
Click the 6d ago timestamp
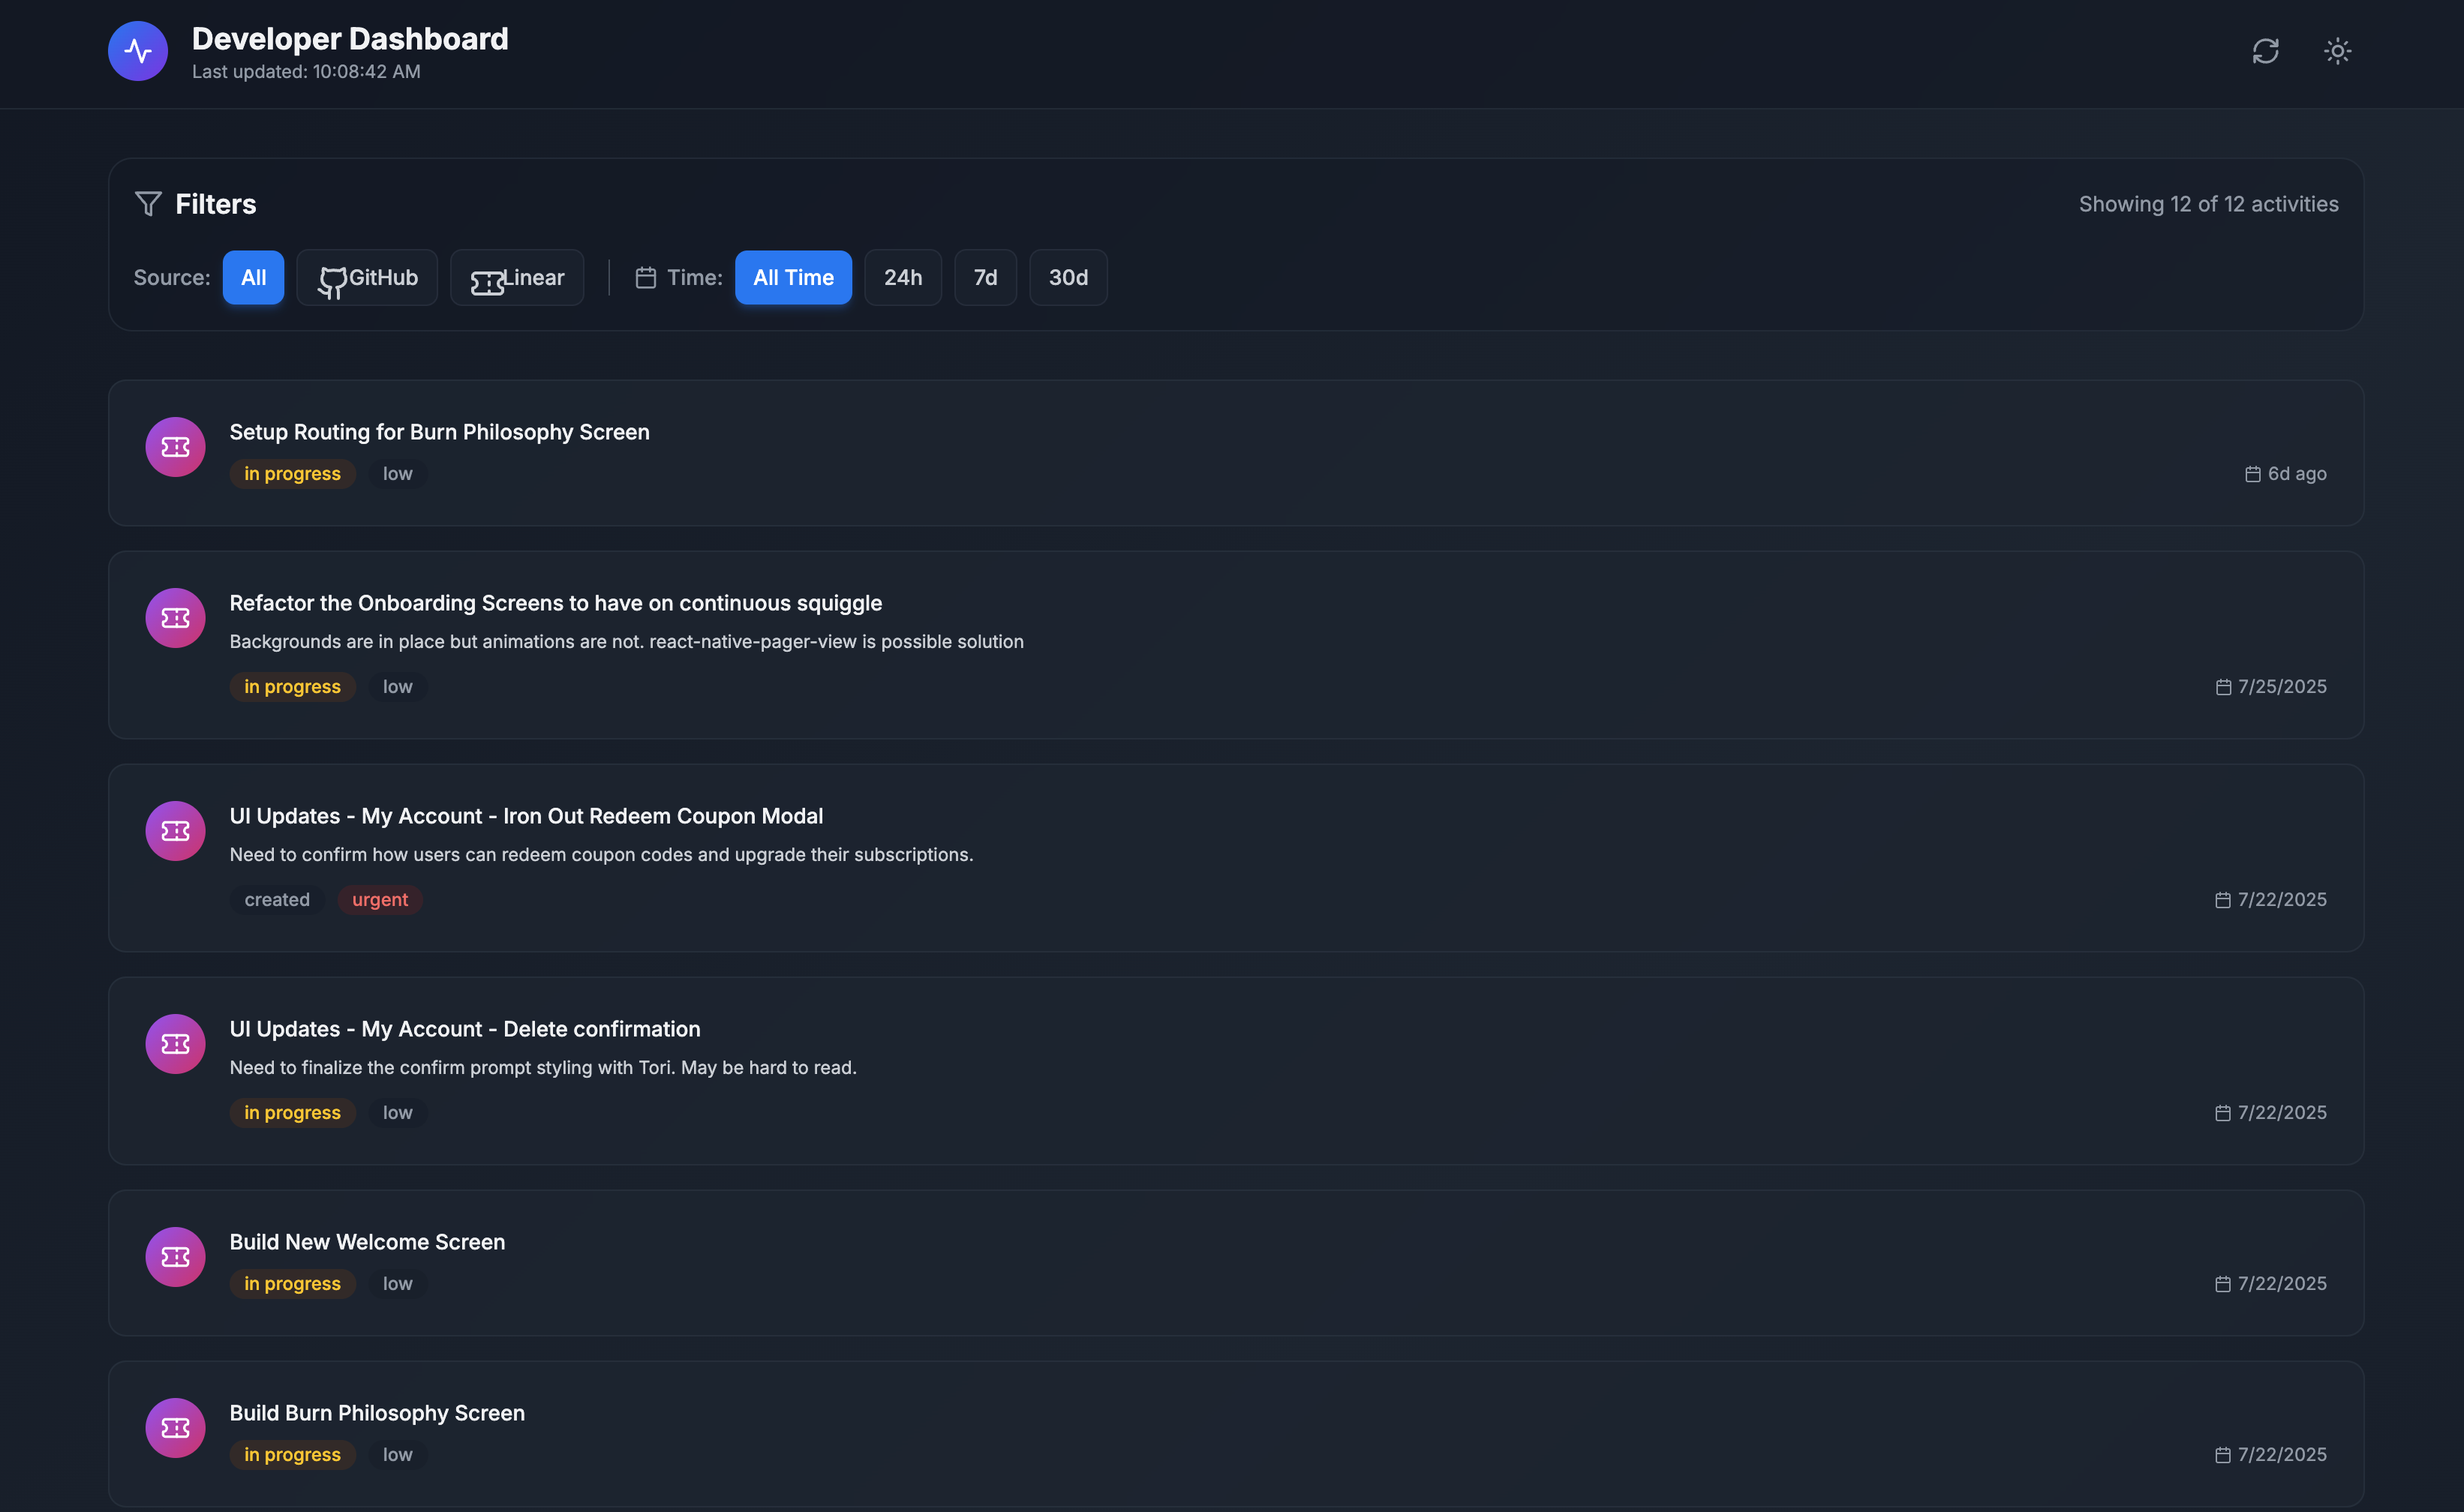pyautogui.click(x=2297, y=474)
